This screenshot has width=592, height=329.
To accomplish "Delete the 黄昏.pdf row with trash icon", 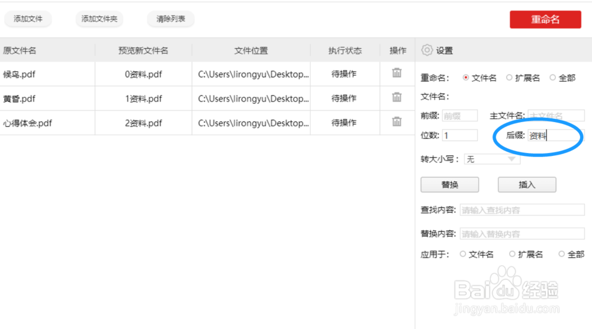I will 397,97.
